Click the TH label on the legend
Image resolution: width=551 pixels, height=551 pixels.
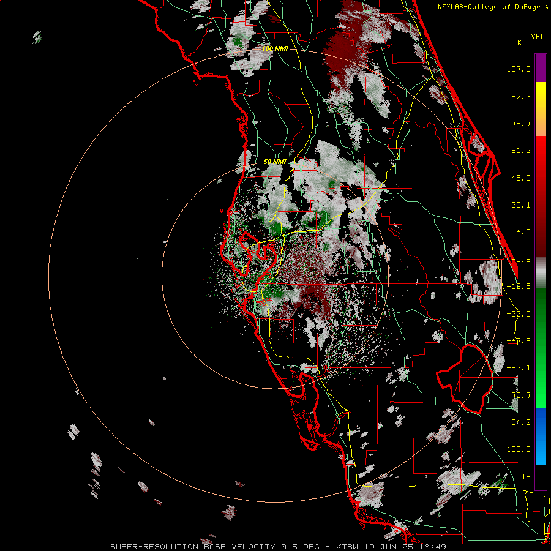[526, 477]
